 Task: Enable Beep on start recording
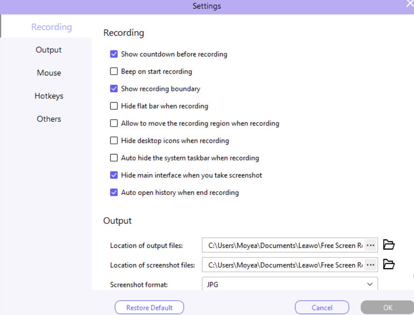point(114,71)
